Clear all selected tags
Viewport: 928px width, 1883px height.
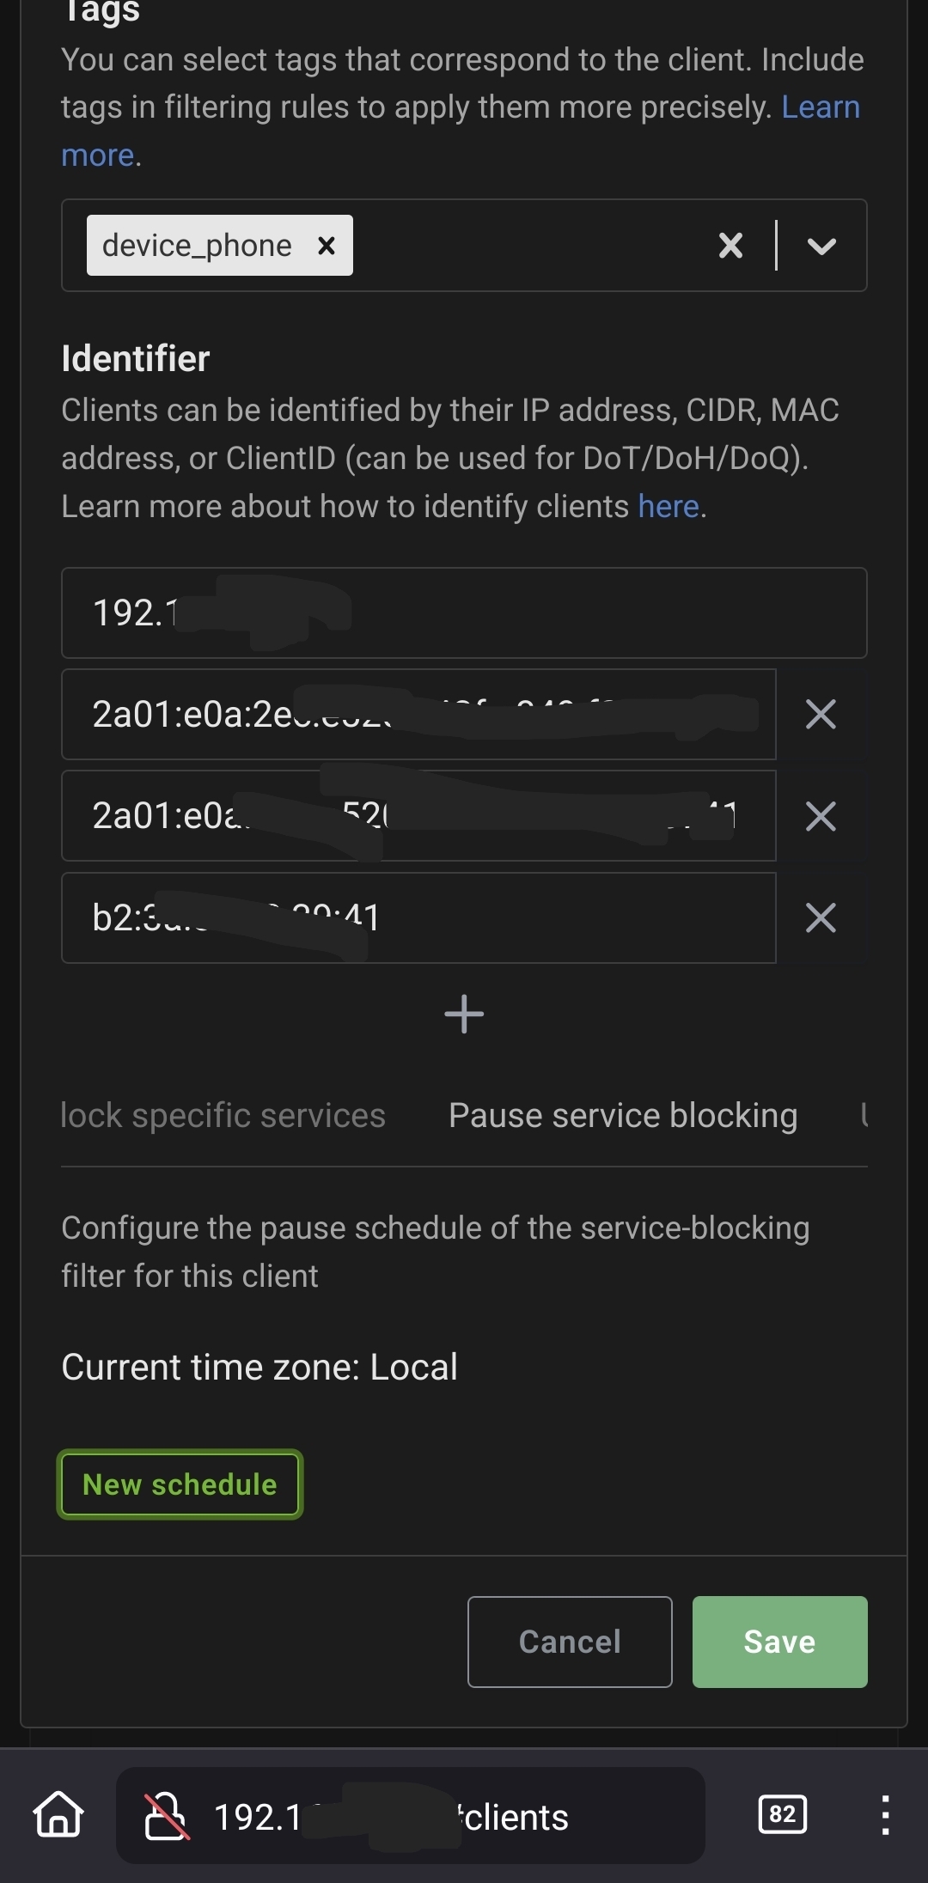coord(730,246)
